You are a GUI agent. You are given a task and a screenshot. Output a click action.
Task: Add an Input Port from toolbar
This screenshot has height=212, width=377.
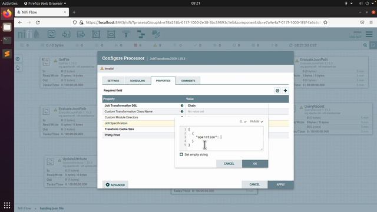(66, 34)
